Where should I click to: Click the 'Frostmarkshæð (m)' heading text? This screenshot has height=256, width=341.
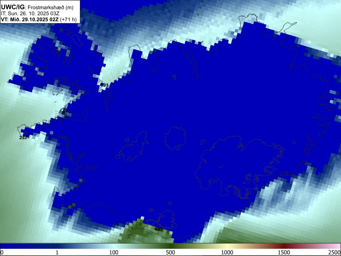pyautogui.click(x=51, y=7)
